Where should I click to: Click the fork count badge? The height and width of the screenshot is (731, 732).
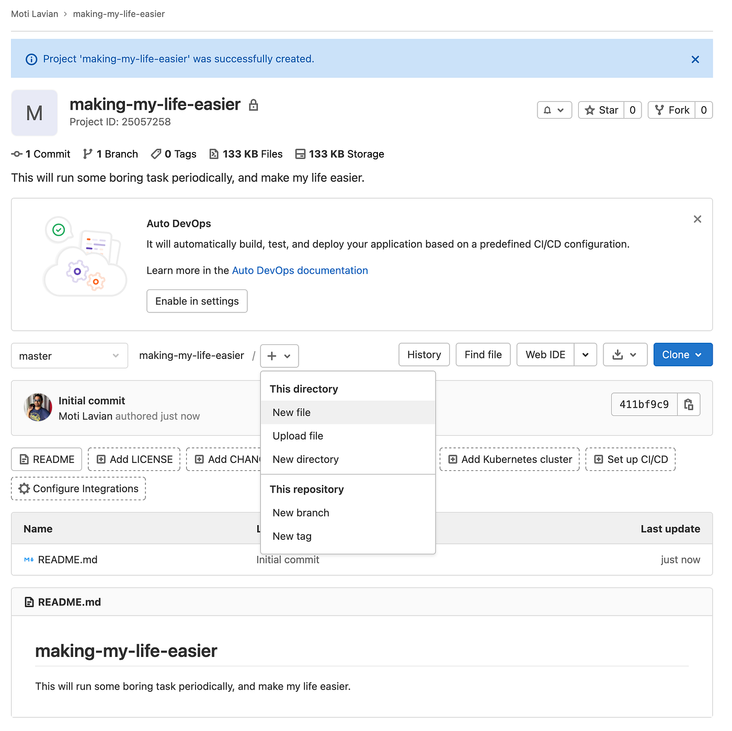click(704, 110)
